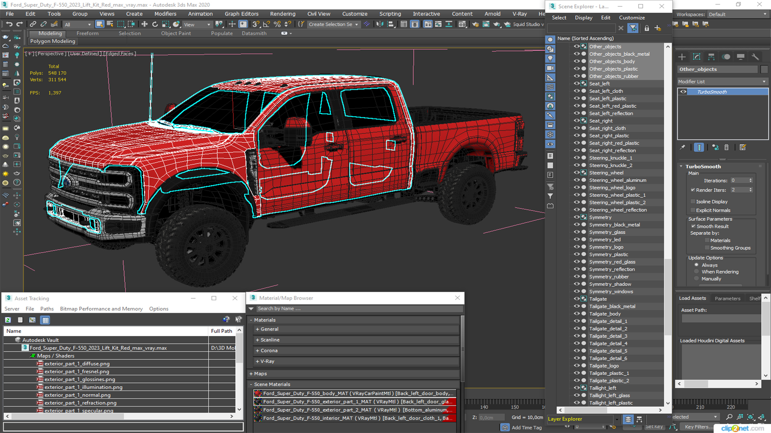Open the Motion command panel tab
The image size is (771, 433).
point(726,57)
